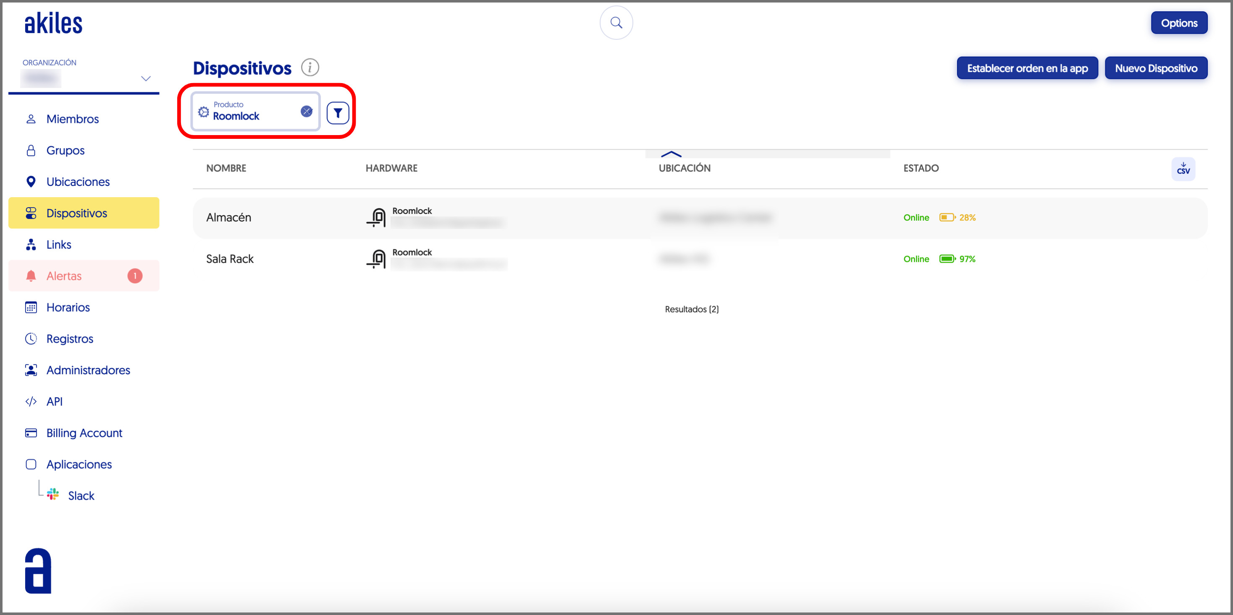Click the Alertas notification badge

[x=135, y=276]
